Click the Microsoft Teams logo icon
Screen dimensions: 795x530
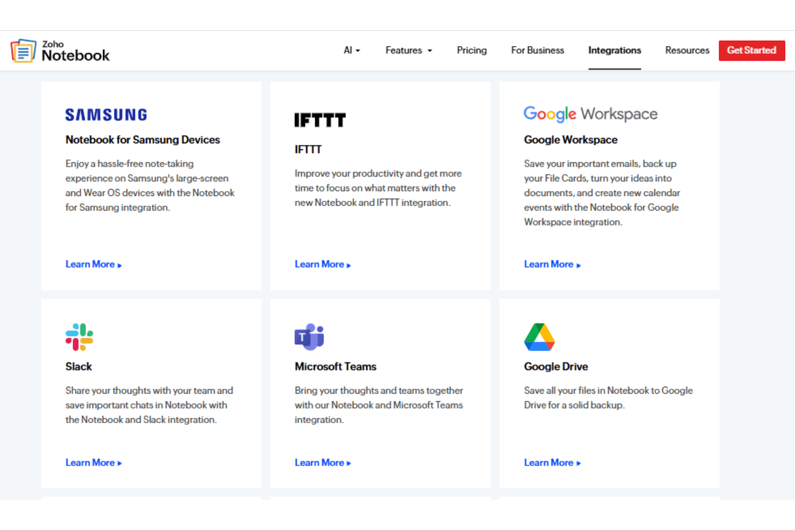[309, 337]
